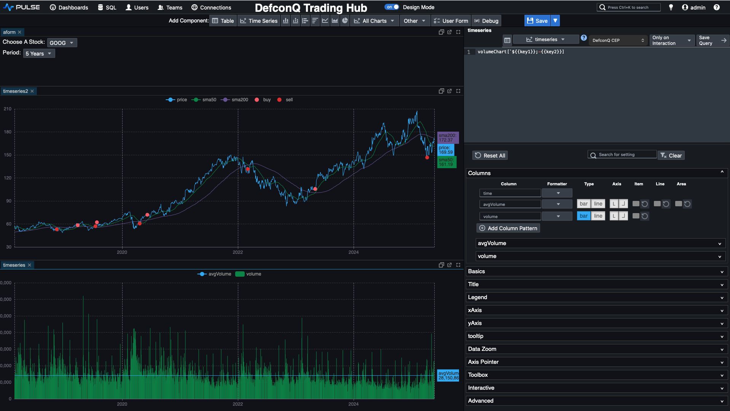The image size is (730, 411).
Task: Add a Table component from the toolbar
Action: (x=223, y=21)
